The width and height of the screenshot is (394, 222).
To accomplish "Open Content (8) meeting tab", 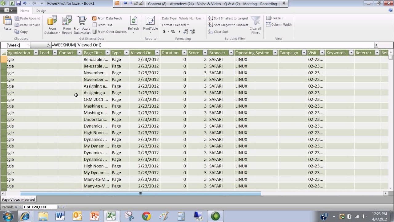I will pos(157,4).
